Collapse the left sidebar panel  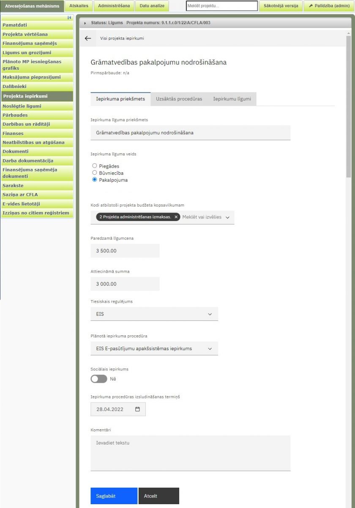tap(69, 18)
